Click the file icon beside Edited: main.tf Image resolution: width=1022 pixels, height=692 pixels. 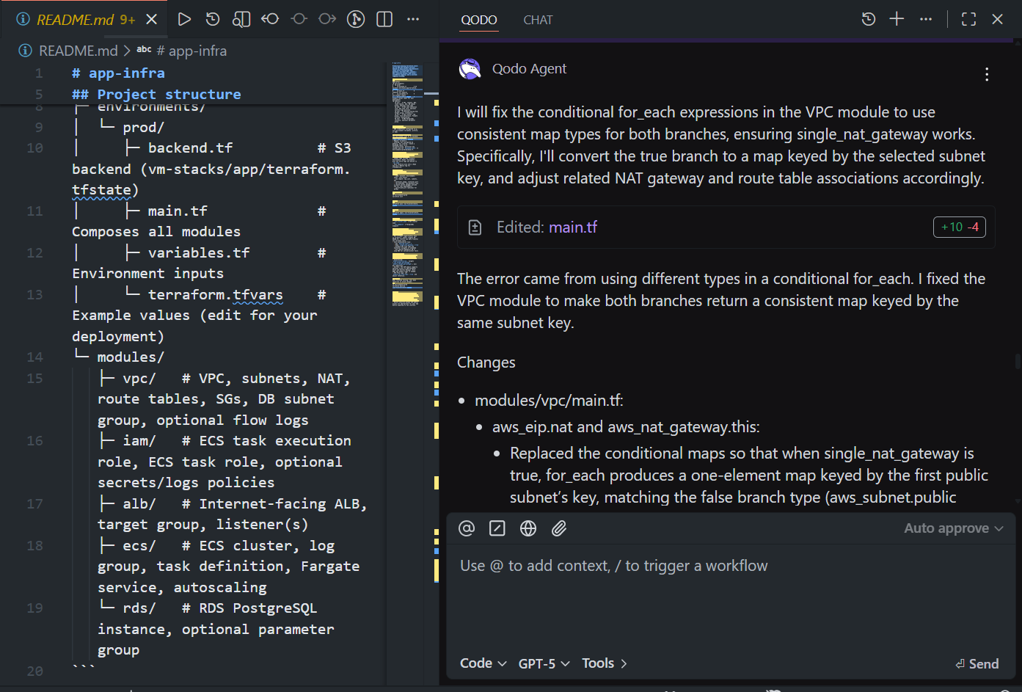point(475,227)
